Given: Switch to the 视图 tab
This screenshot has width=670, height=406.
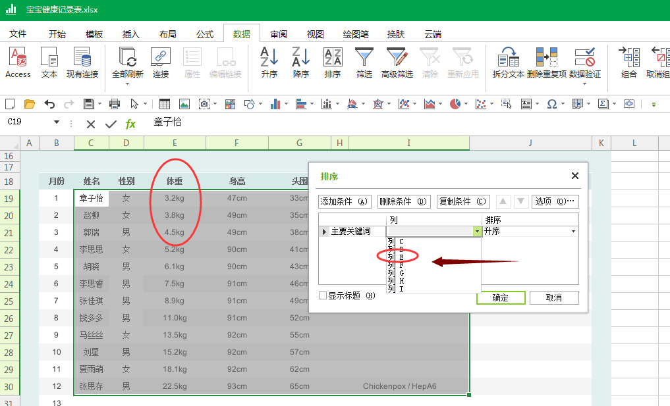Looking at the screenshot, I should click(316, 34).
